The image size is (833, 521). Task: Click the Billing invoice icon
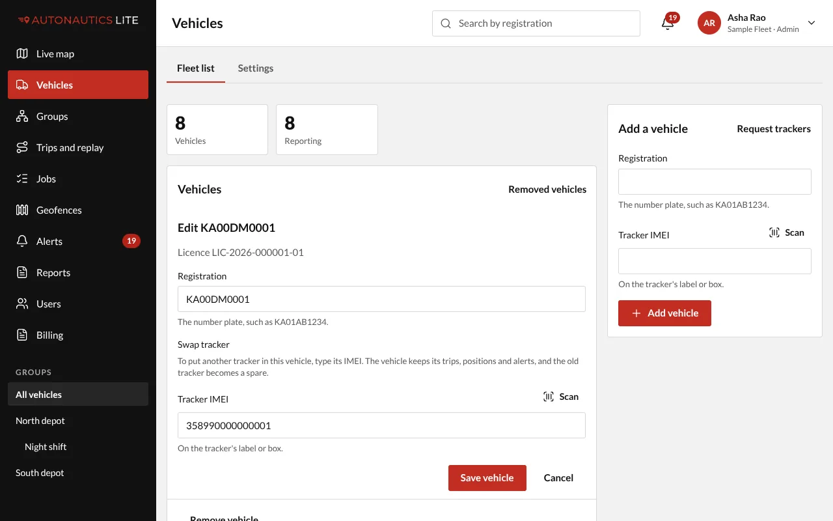point(22,335)
